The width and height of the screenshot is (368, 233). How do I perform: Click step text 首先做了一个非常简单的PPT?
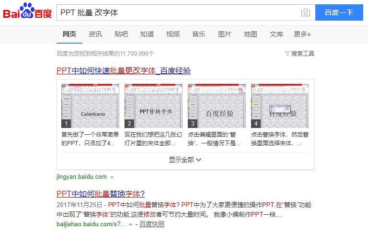click(91, 139)
